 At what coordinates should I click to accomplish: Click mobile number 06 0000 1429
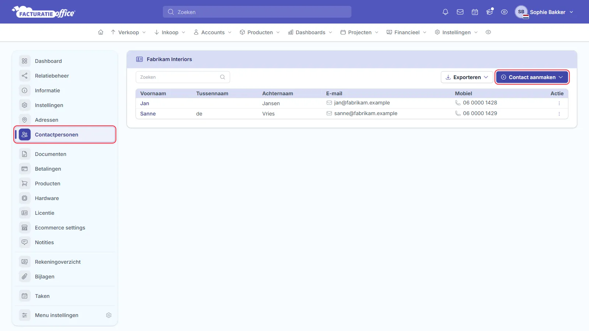480,113
